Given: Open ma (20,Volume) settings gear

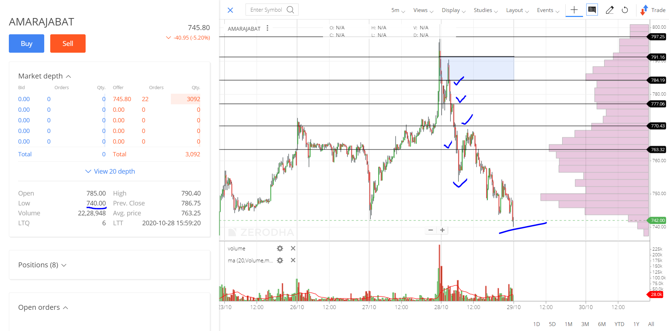Looking at the screenshot, I should pos(280,260).
